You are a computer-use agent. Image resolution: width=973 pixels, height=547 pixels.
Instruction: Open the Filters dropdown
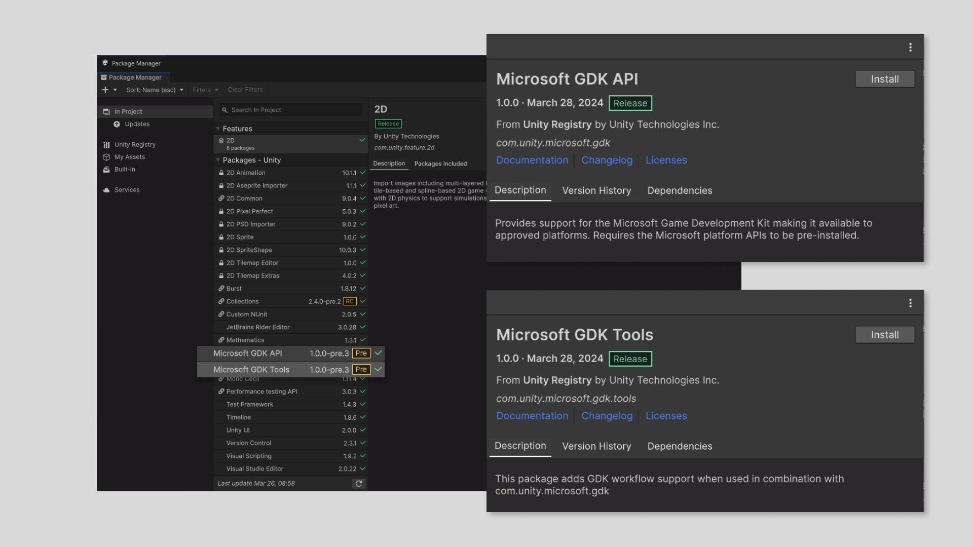[205, 90]
